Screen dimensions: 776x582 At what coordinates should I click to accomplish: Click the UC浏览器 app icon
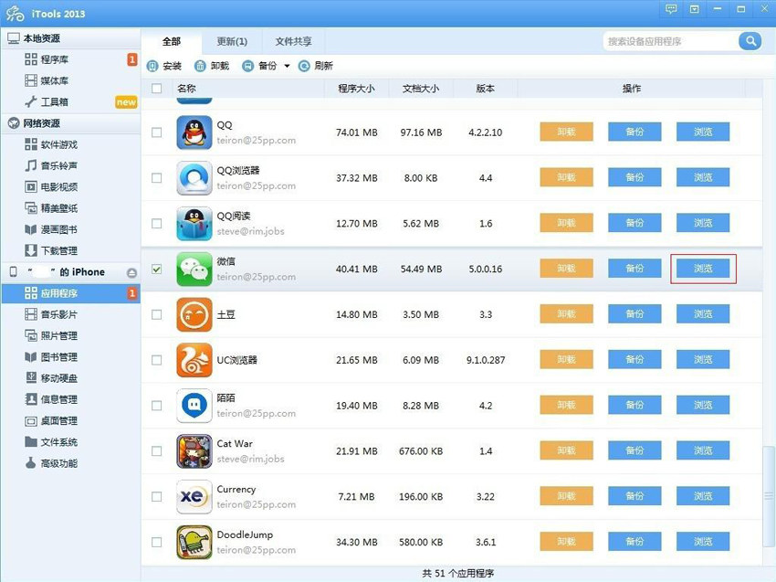194,360
